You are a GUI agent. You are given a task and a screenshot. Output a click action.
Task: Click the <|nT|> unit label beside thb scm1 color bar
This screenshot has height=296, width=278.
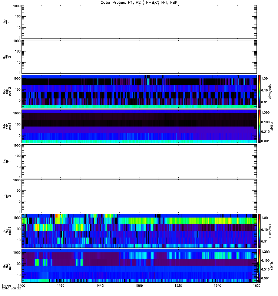(272, 126)
